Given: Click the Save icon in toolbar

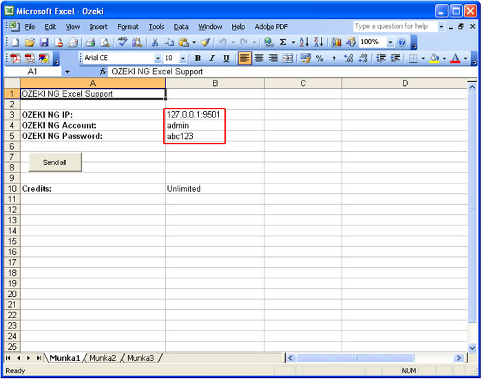Looking at the screenshot, I should point(44,43).
